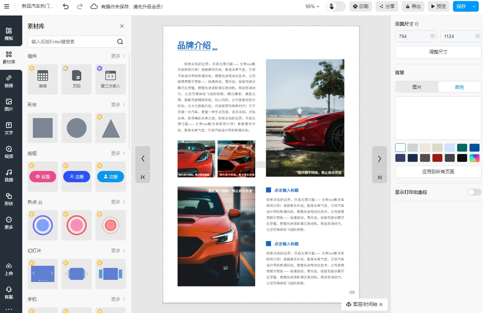Viewport: 483px width, 313px height.
Task: Click the redo arrow icon
Action: 80,6
